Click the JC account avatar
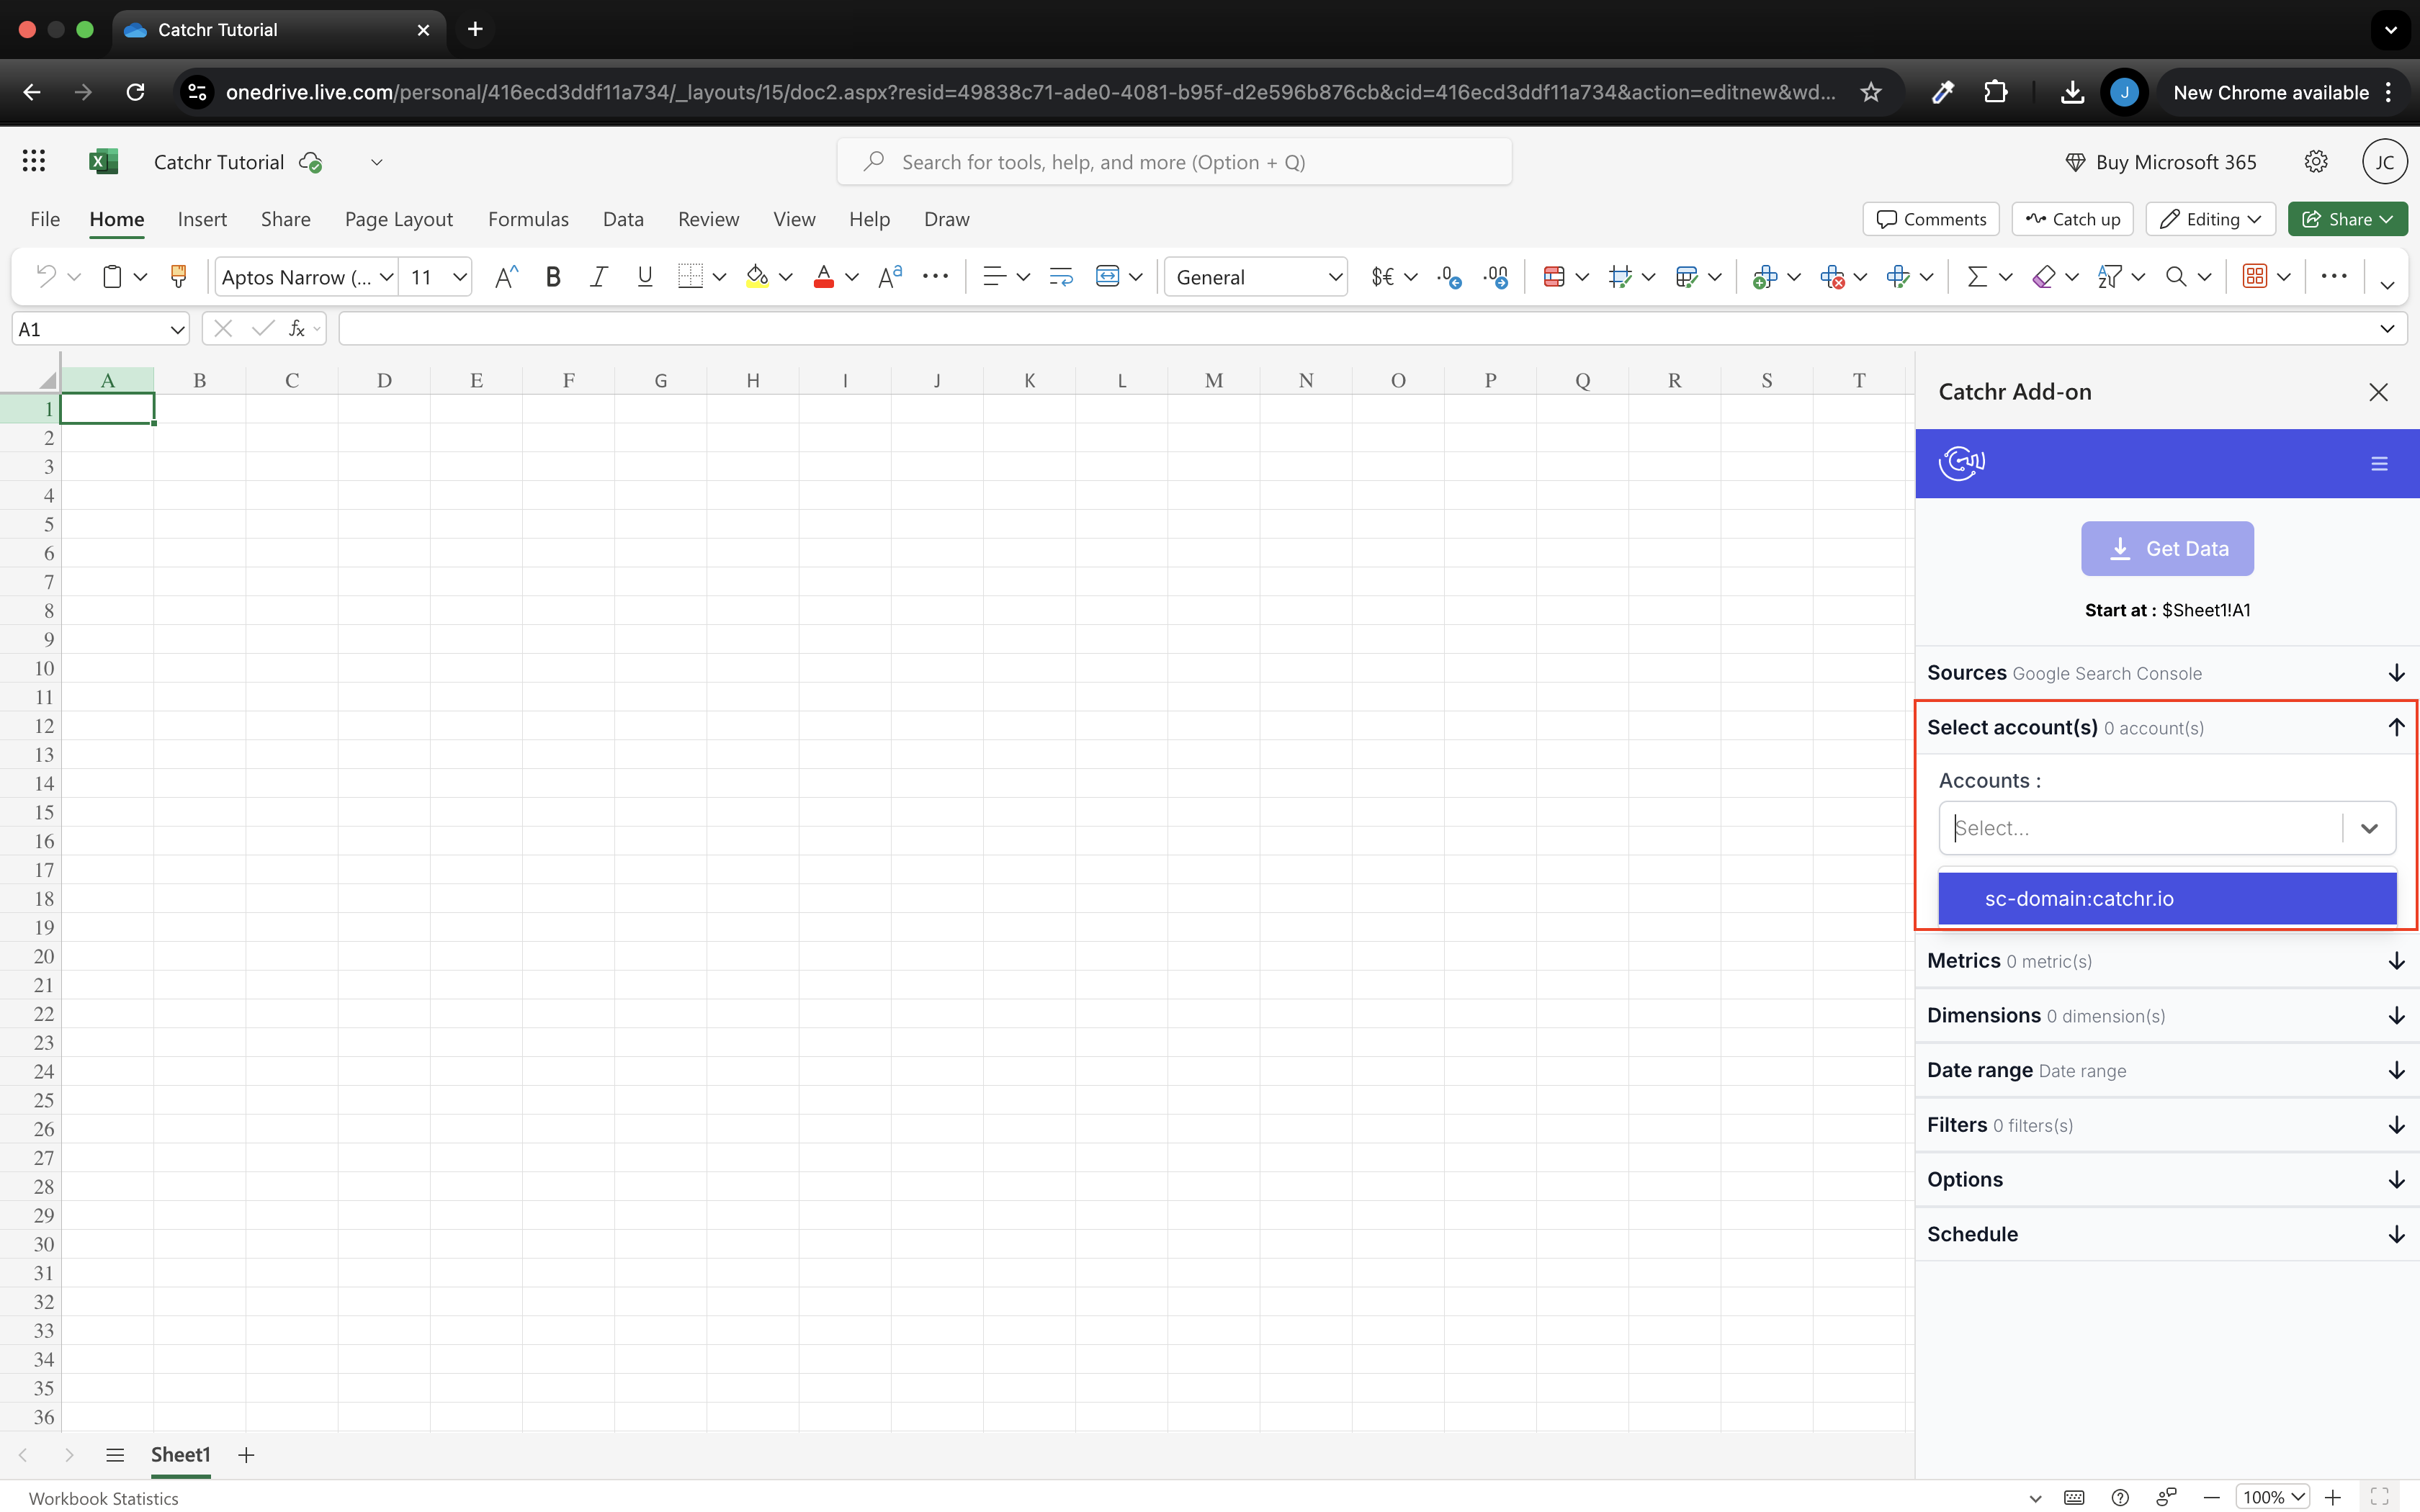The width and height of the screenshot is (2420, 1512). tap(2384, 162)
